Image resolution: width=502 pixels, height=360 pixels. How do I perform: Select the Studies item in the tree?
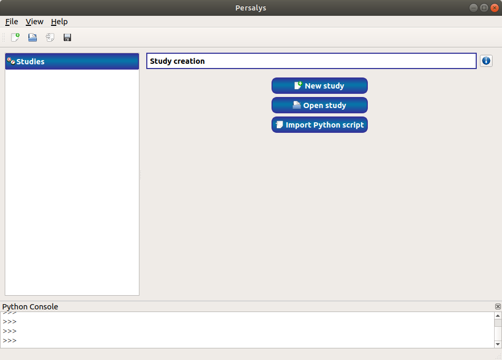pyautogui.click(x=31, y=62)
